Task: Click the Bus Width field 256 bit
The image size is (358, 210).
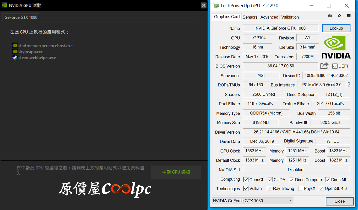Action: [x=334, y=113]
